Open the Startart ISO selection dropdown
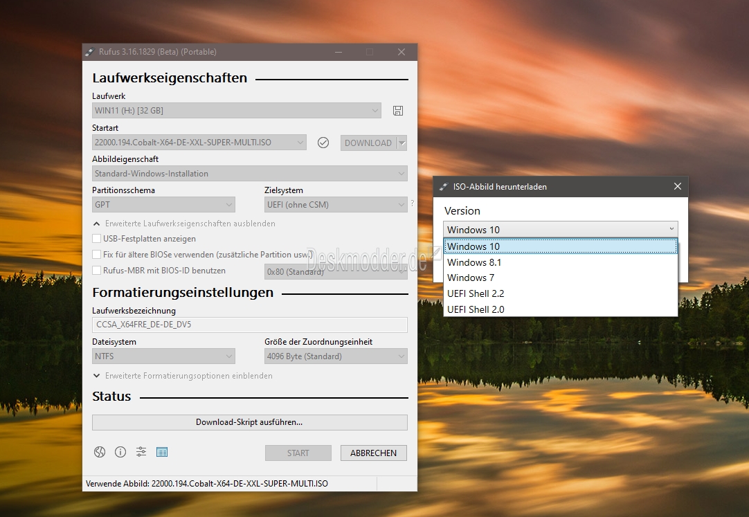749x517 pixels. (199, 143)
